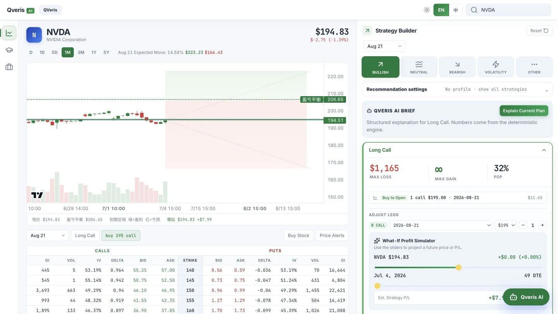Decrease contract quantity with minus button
The image size is (558, 314).
(x=523, y=225)
